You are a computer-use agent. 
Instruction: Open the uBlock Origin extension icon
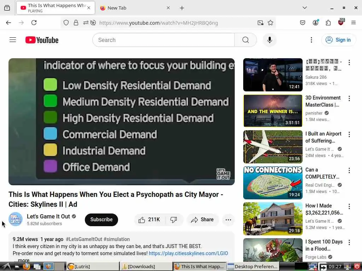[341, 22]
